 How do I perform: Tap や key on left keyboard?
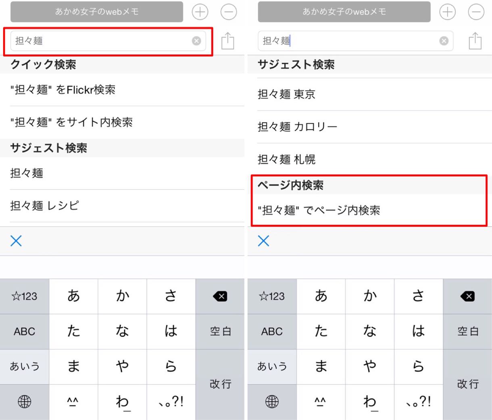click(x=122, y=367)
